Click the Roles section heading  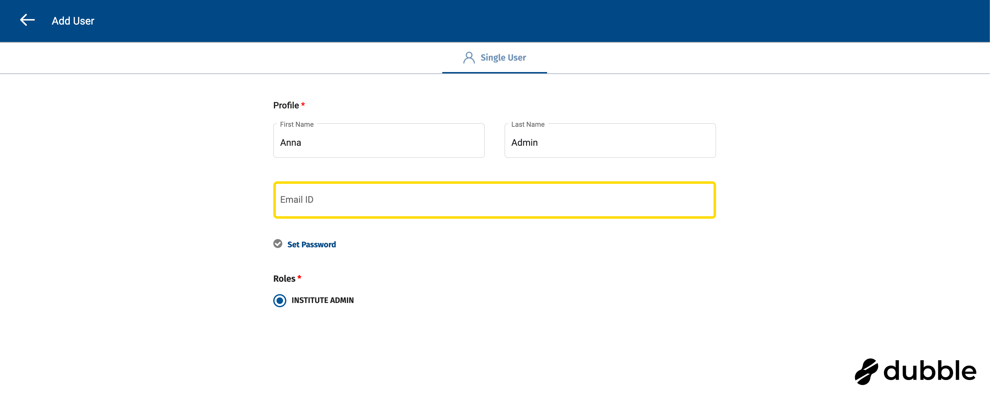(284, 278)
